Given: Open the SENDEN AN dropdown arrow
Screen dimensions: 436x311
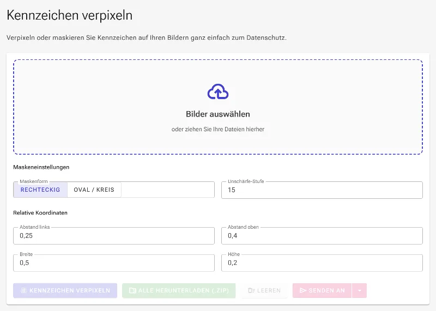Looking at the screenshot, I should coord(360,290).
